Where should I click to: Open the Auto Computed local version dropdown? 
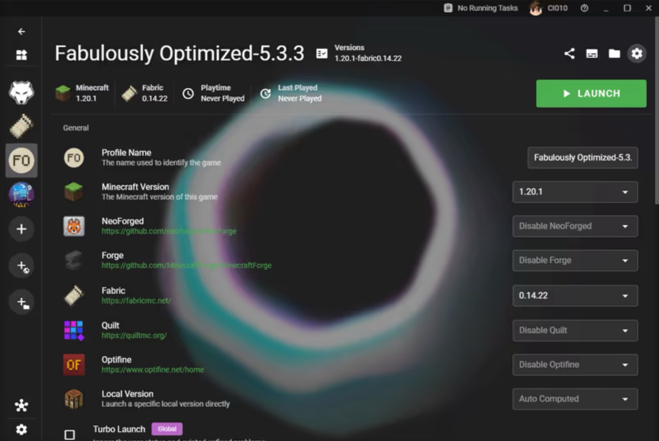(x=575, y=399)
